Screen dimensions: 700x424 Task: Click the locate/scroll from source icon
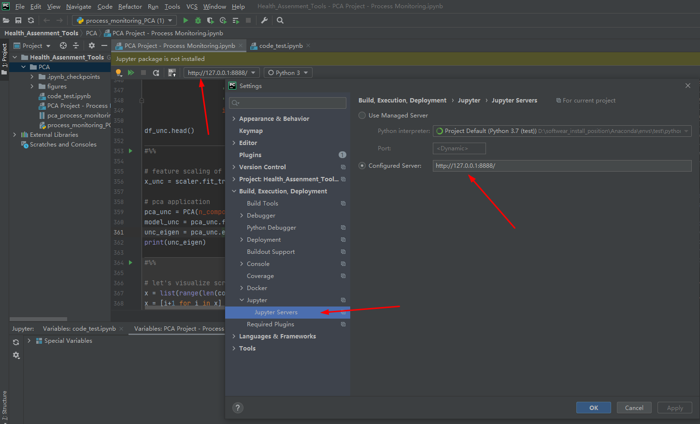(63, 45)
